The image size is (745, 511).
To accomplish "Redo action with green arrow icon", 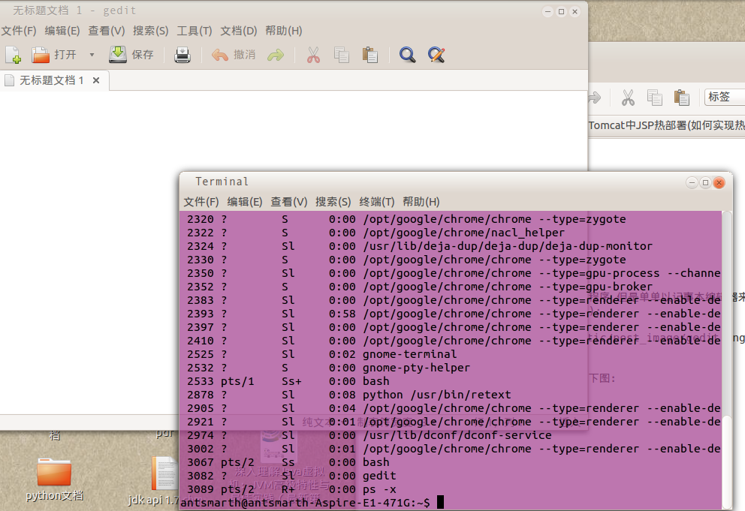I will [x=275, y=55].
